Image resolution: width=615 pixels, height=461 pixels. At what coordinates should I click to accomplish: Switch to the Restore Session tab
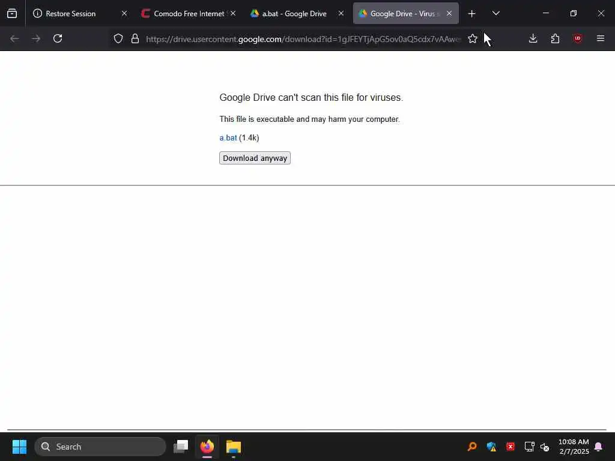[x=81, y=14]
